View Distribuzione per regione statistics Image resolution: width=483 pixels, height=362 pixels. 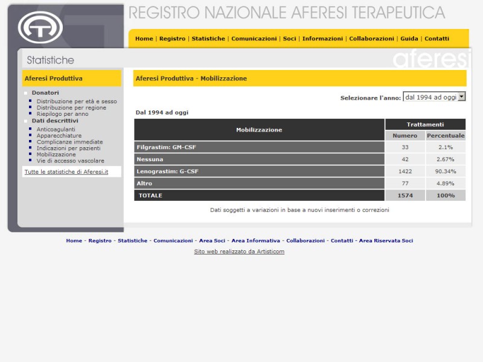pos(71,107)
